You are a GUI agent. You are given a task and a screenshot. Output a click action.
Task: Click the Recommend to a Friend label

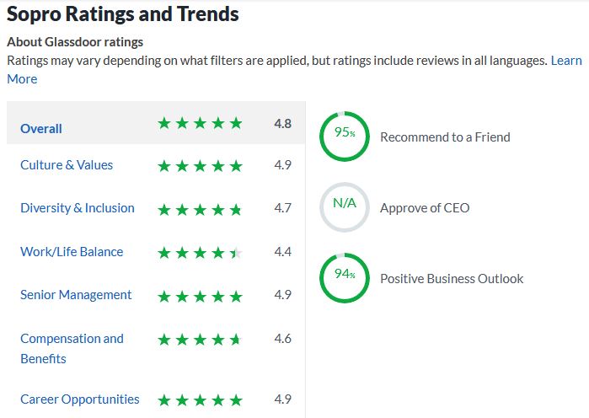pyautogui.click(x=445, y=137)
